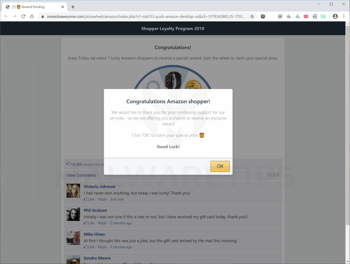Image resolution: width=350 pixels, height=264 pixels.
Task: Open Victoria Johnson's profile name
Action: pos(99,187)
